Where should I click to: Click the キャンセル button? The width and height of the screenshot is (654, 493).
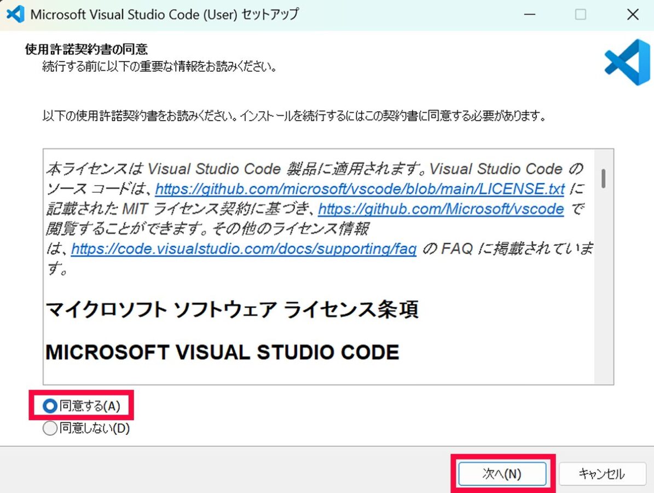coord(602,473)
